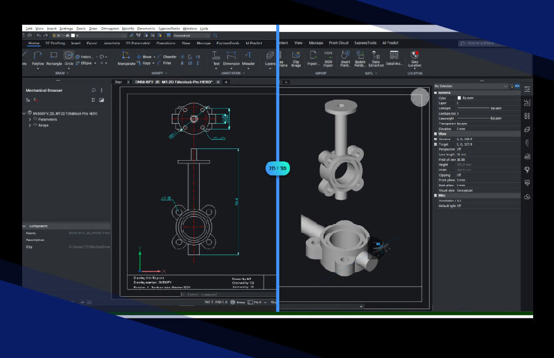
Task: Collapse the Misc properties section
Action: click(x=436, y=195)
